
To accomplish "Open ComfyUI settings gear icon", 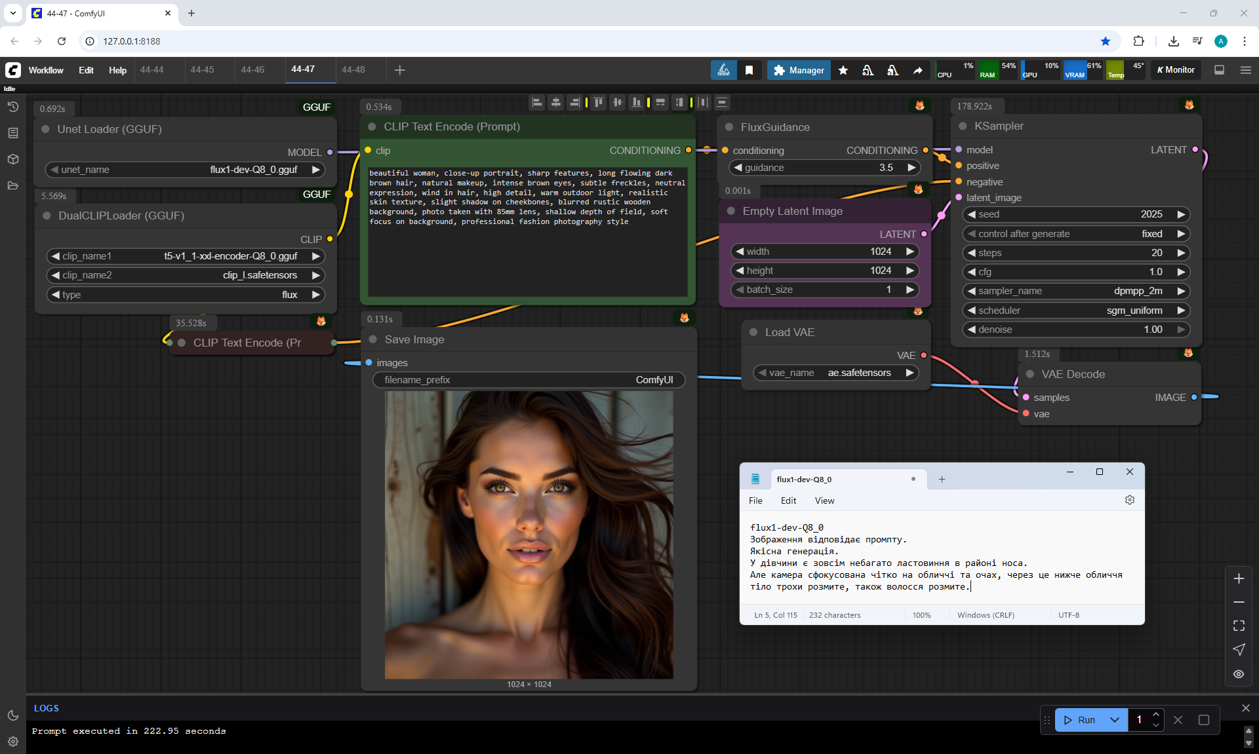I will coord(12,742).
